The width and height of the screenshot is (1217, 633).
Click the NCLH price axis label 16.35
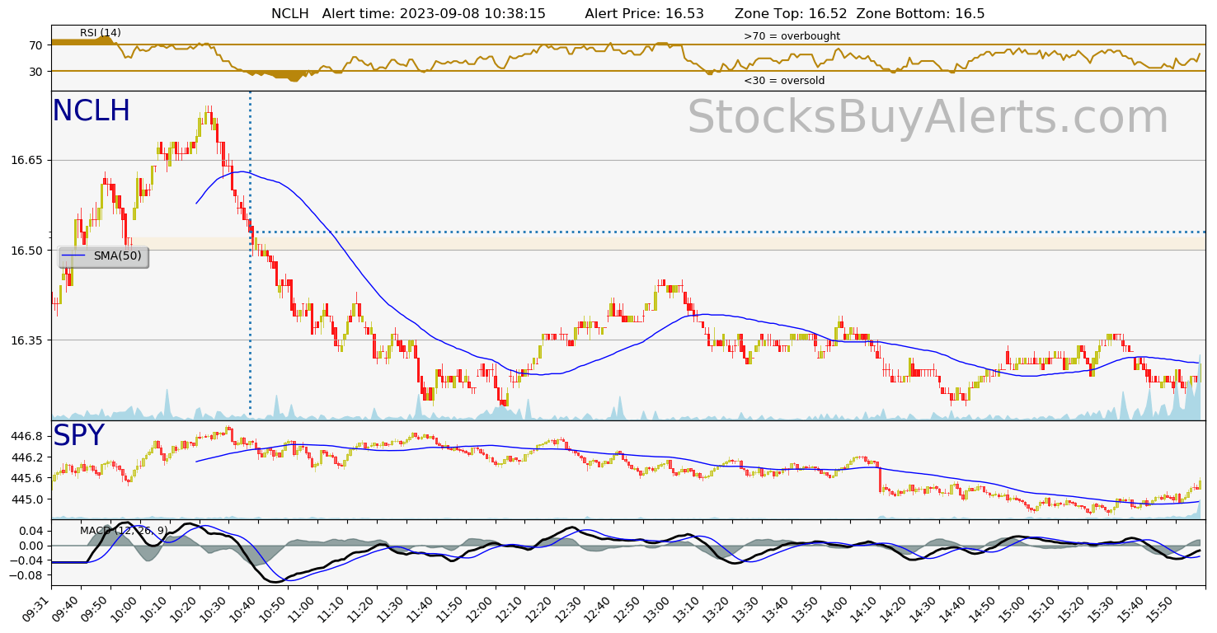[x=26, y=340]
